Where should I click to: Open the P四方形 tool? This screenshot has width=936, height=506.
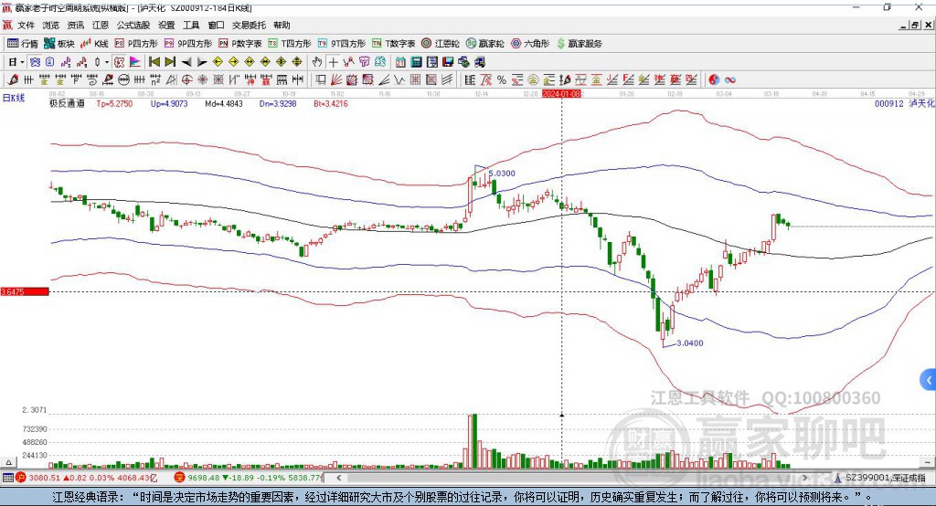(x=136, y=44)
